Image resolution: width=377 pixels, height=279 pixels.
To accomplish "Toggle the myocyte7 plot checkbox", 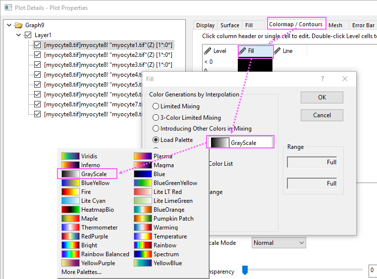I will (37, 104).
